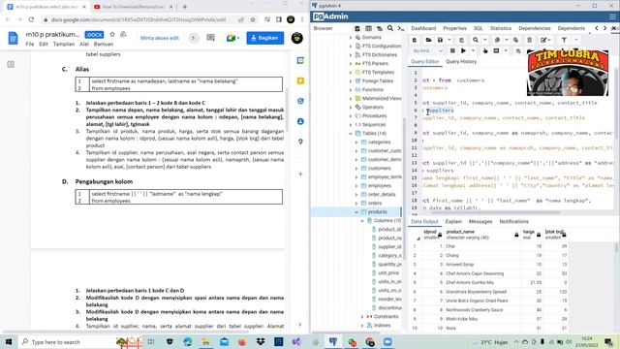
Task: Reload the page in Chrome
Action: pyautogui.click(x=31, y=19)
